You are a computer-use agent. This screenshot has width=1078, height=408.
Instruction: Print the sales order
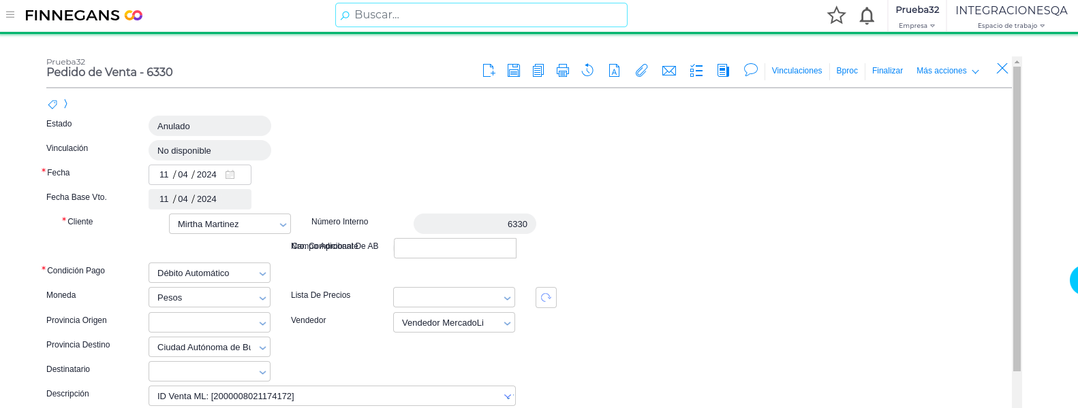563,70
